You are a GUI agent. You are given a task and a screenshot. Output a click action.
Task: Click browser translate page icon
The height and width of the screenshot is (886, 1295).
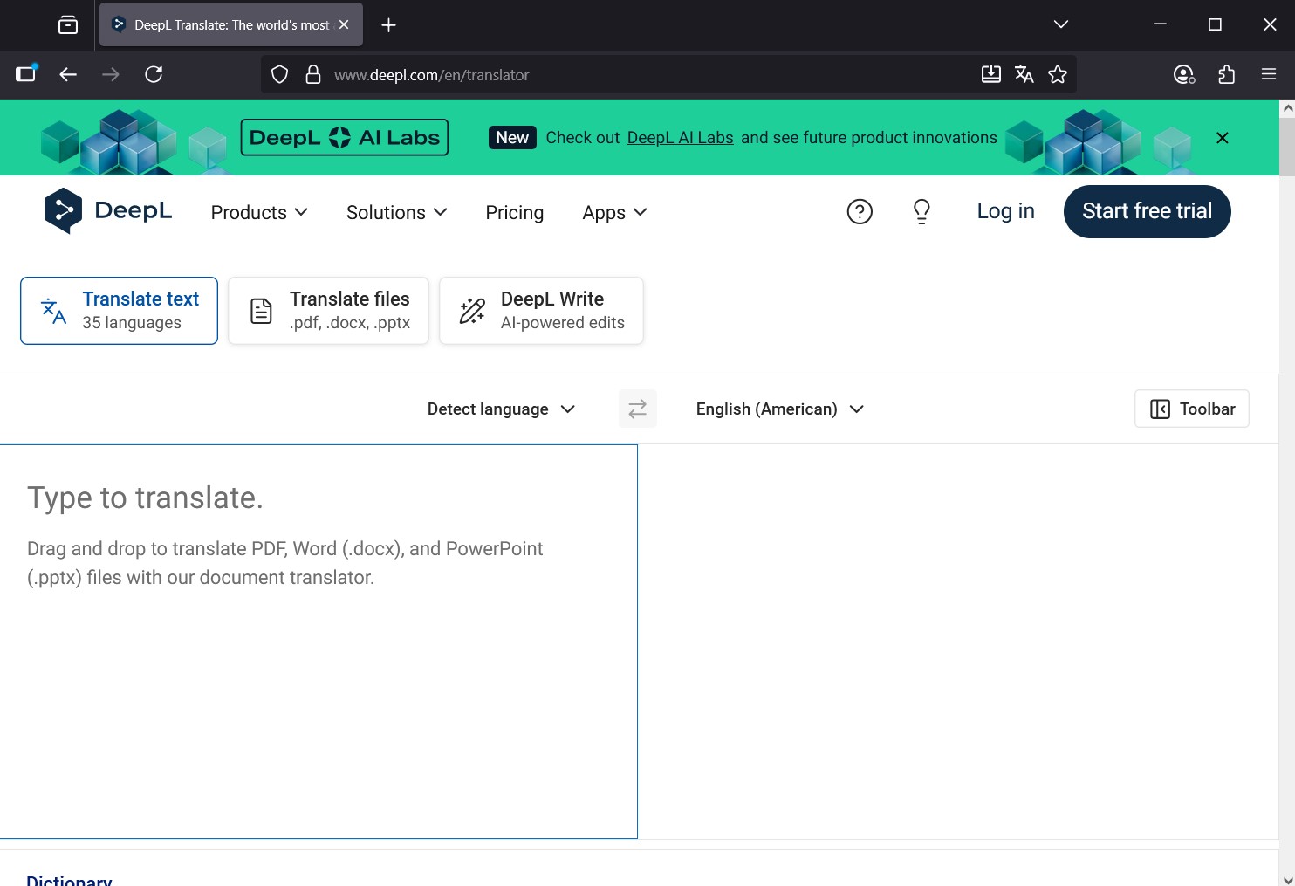coord(1024,75)
